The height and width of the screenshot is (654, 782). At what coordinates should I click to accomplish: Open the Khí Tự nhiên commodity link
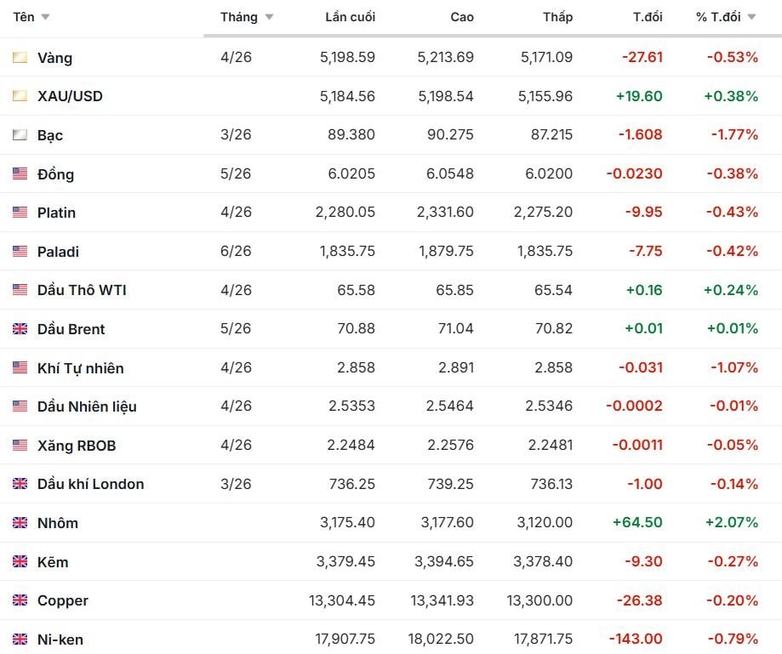[x=80, y=368]
